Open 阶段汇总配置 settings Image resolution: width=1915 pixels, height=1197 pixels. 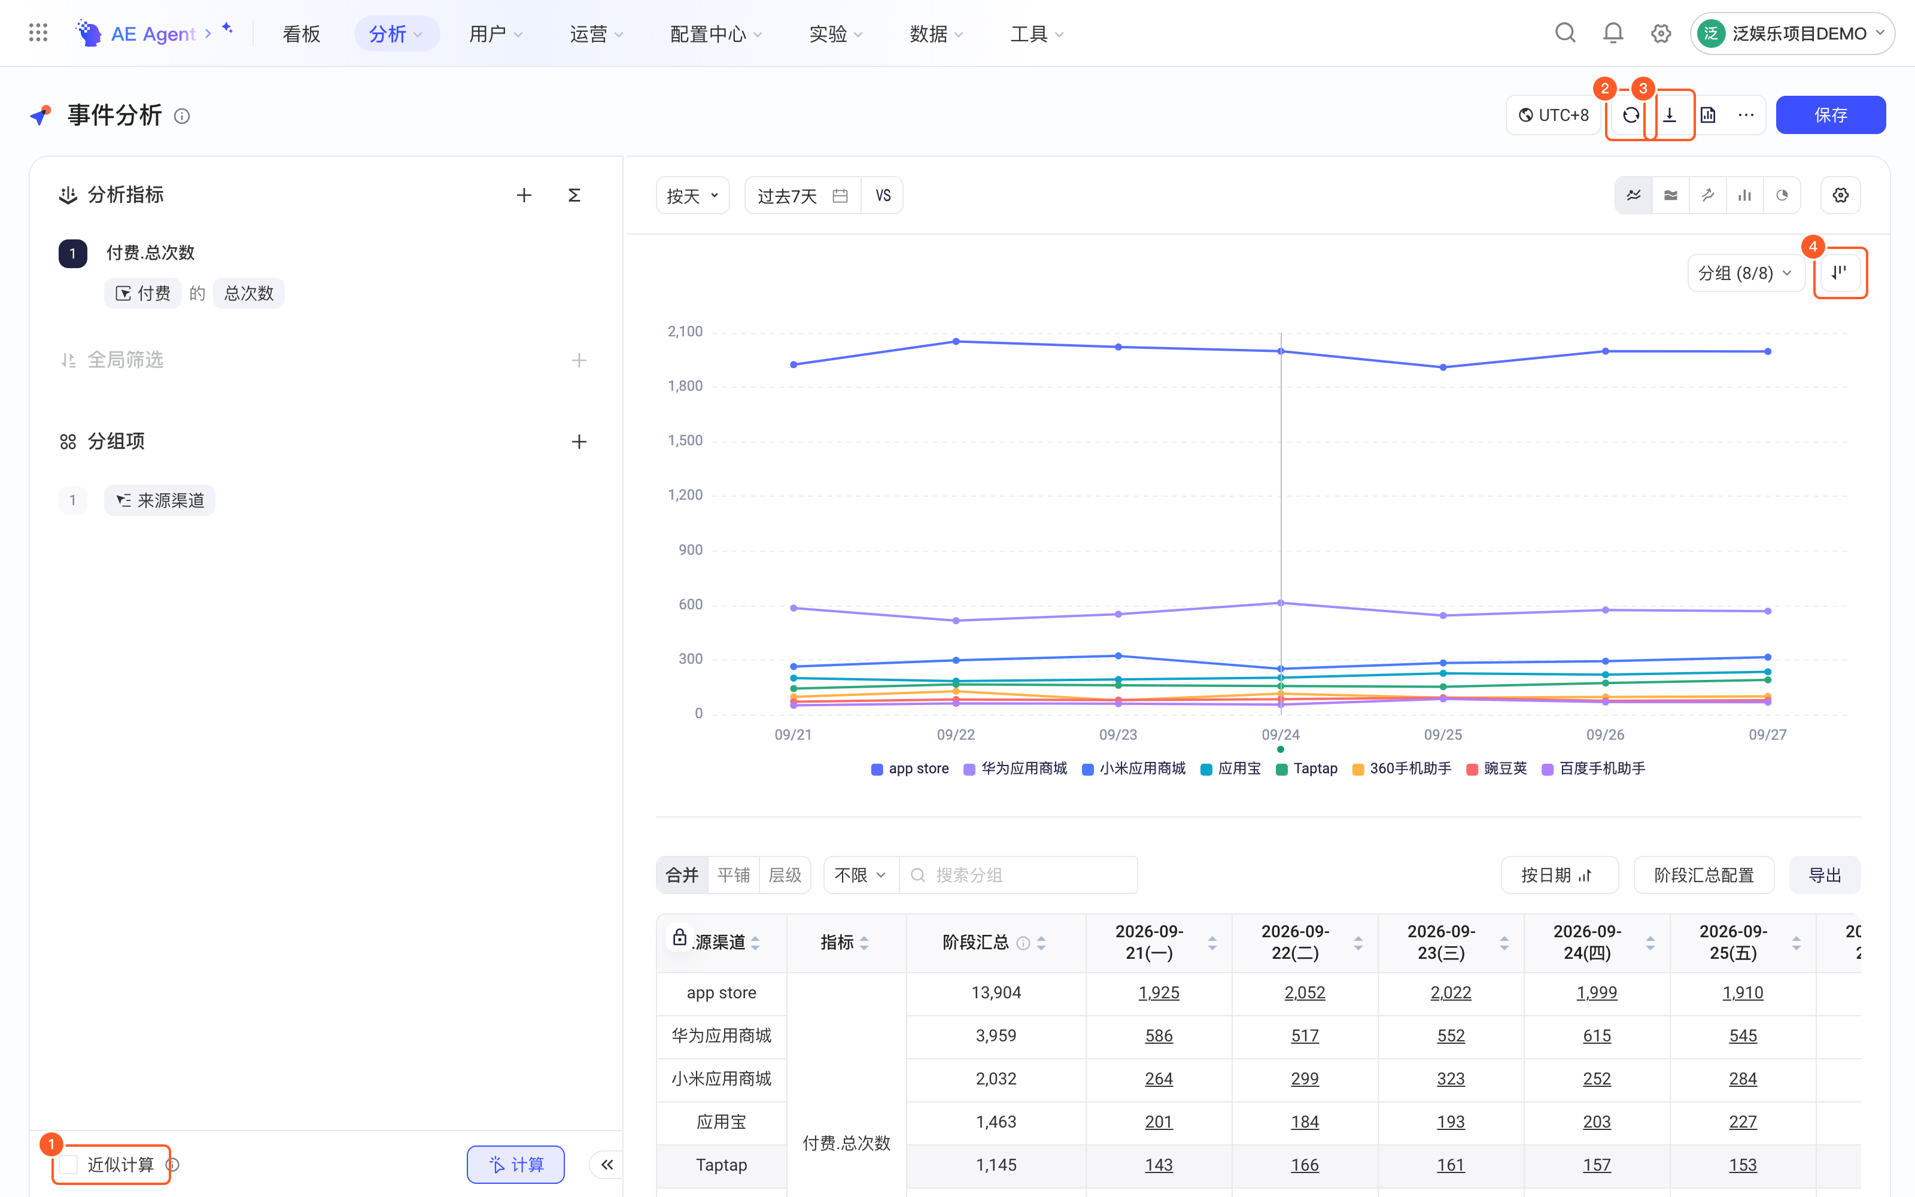[x=1704, y=875]
